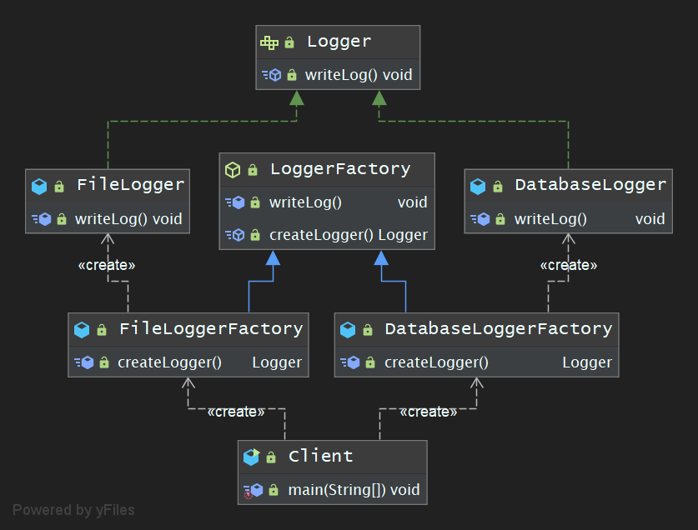Select the Logger node title

[x=339, y=42]
